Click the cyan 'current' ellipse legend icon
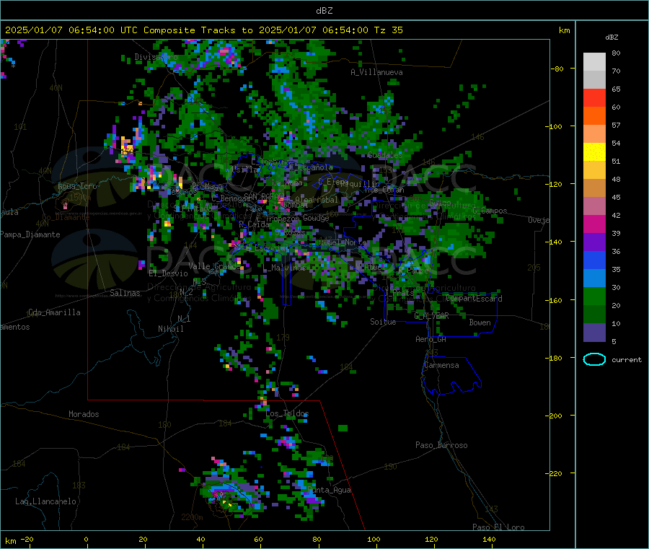The height and width of the screenshot is (549, 649). click(594, 359)
